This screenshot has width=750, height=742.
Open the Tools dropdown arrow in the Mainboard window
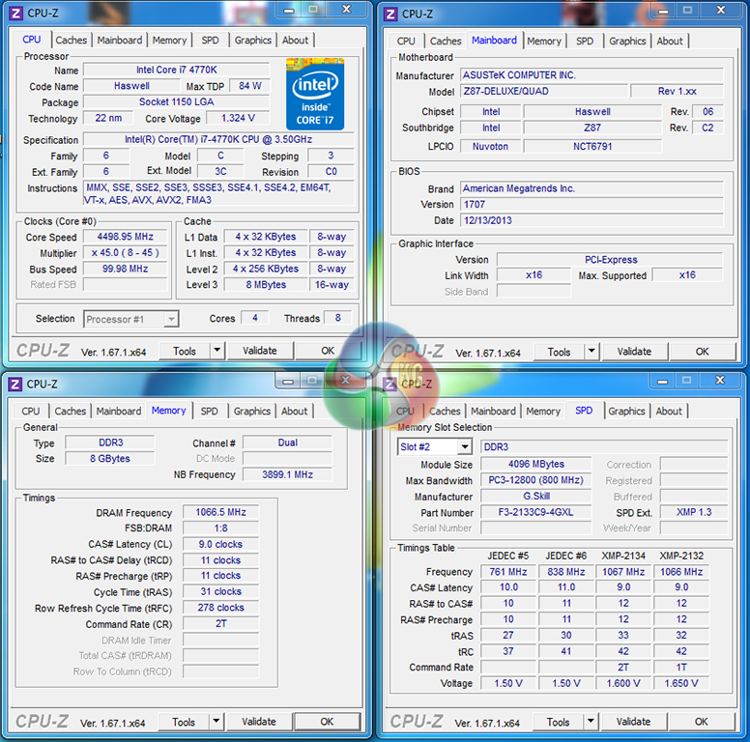[591, 352]
